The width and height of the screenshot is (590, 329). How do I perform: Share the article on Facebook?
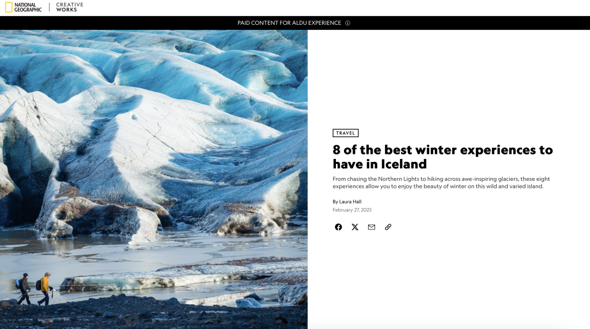click(338, 227)
